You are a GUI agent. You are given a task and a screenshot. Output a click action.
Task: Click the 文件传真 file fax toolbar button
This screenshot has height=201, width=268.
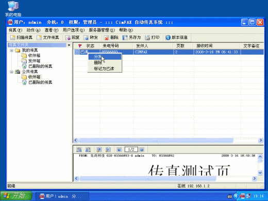(48, 38)
